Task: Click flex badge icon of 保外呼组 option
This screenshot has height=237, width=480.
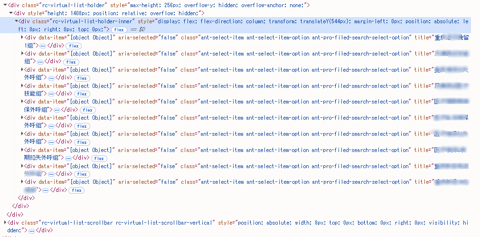Action: pyautogui.click(x=87, y=110)
